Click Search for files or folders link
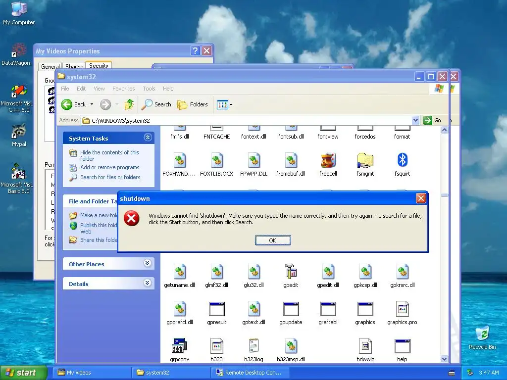The image size is (507, 380). (110, 177)
